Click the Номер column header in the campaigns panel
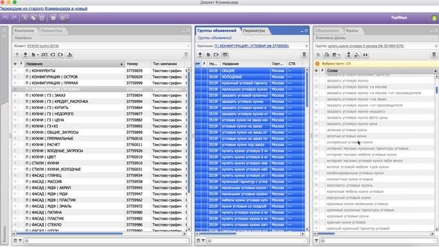This screenshot has height=247, width=439. click(138, 64)
